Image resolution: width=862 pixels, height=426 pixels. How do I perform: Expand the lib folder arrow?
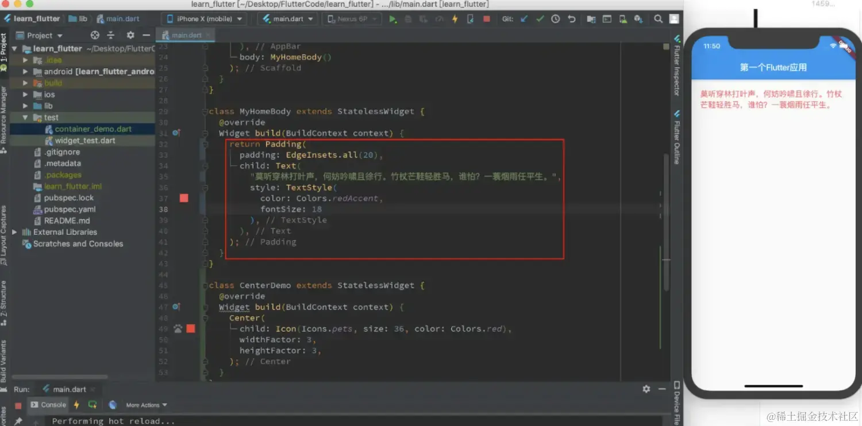tap(25, 106)
